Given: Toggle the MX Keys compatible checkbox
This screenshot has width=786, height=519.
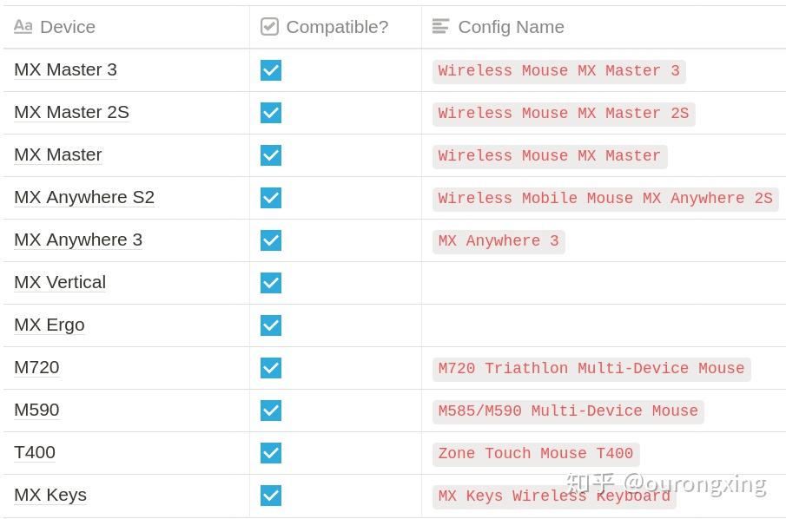Looking at the screenshot, I should pyautogui.click(x=271, y=496).
